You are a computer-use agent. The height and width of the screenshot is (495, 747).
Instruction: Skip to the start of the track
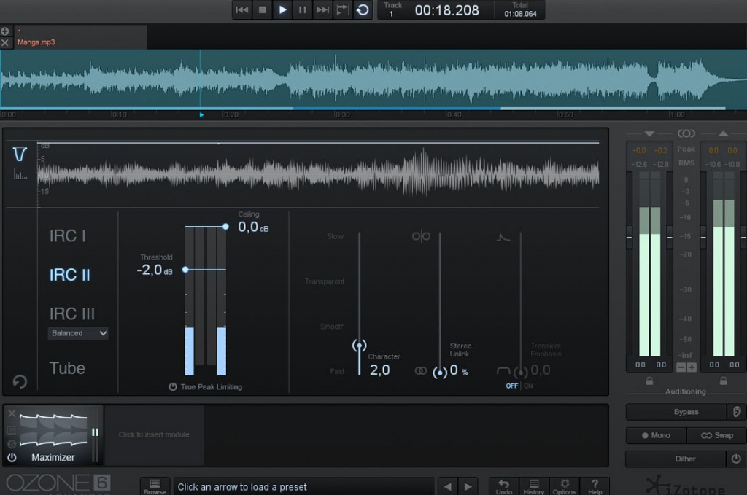pyautogui.click(x=242, y=10)
